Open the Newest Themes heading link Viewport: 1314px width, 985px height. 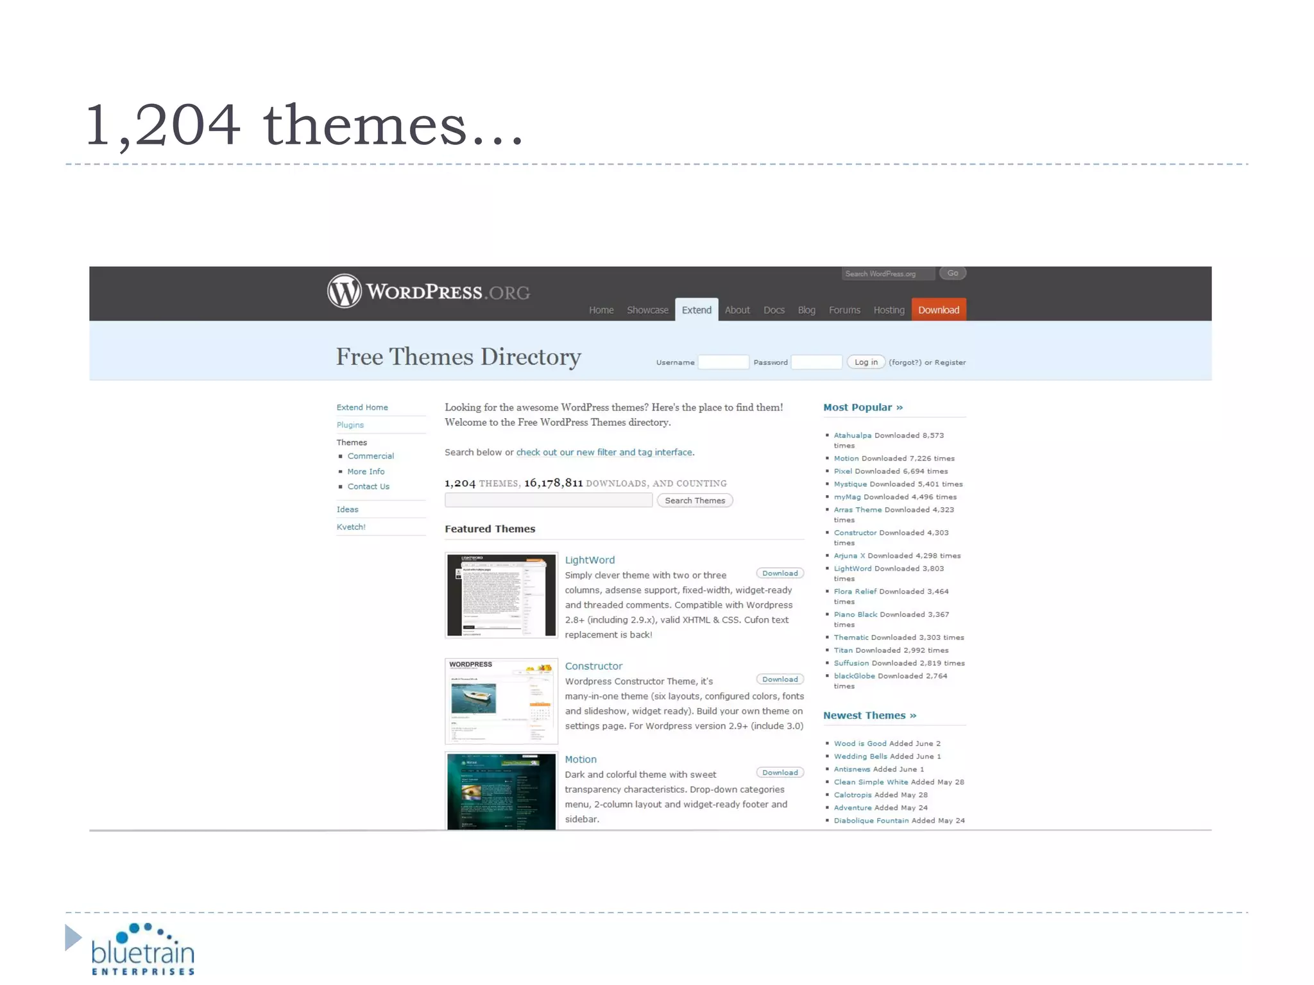[870, 716]
